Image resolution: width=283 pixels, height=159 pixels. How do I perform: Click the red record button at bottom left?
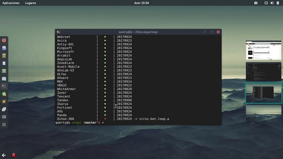pyautogui.click(x=14, y=155)
